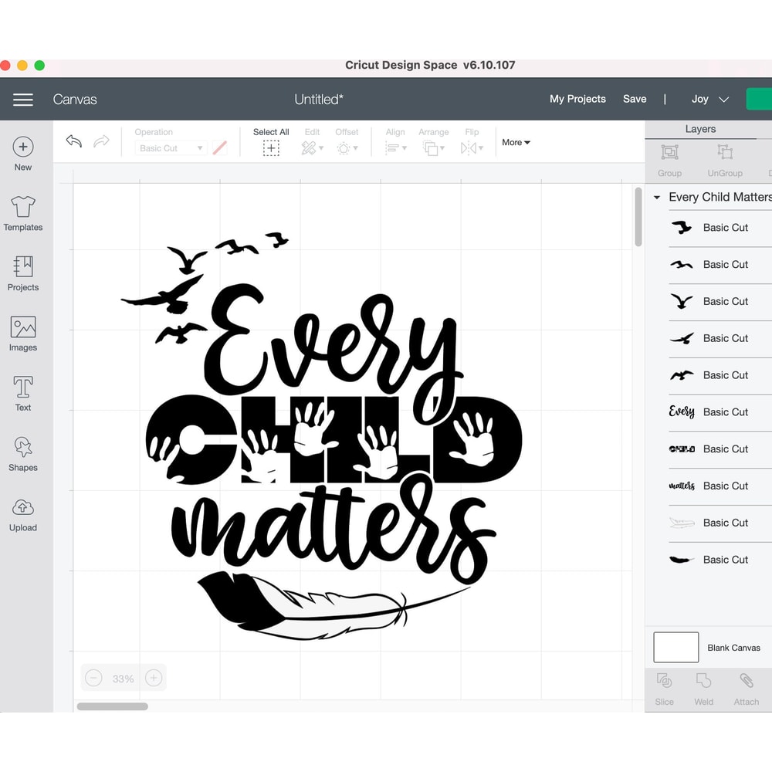Switch to My Projects
The image size is (772, 772).
tap(577, 99)
